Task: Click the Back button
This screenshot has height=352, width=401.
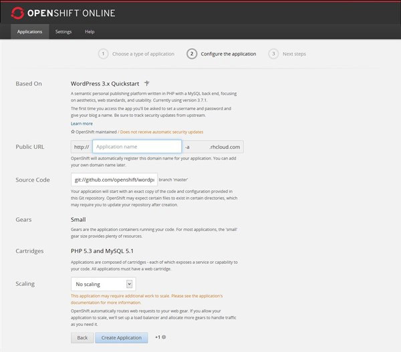Action: point(82,338)
